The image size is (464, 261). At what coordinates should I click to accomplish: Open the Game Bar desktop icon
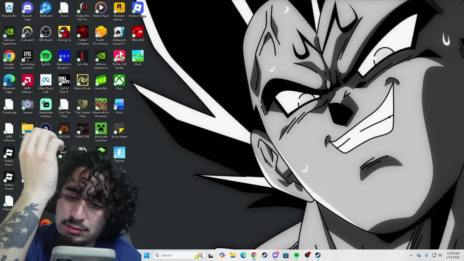click(101, 83)
